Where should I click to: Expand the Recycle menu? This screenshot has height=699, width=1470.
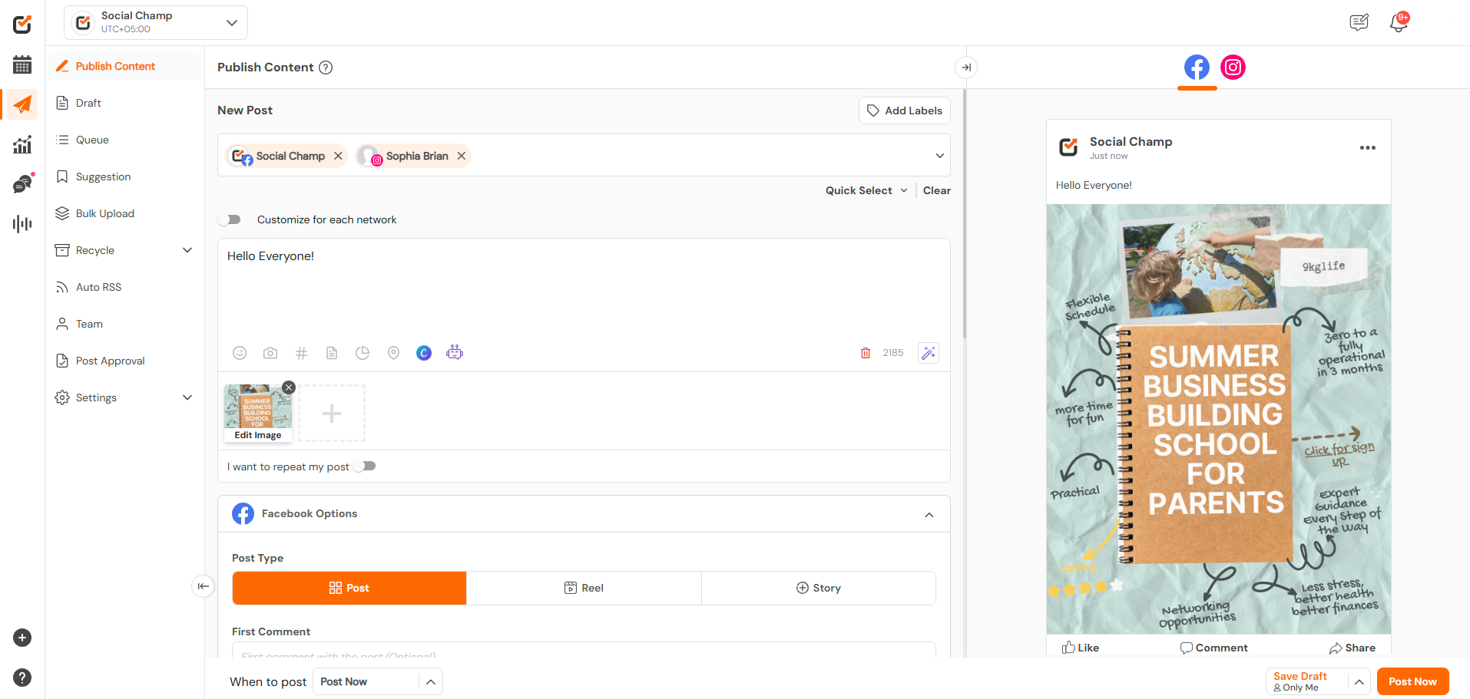tap(187, 250)
